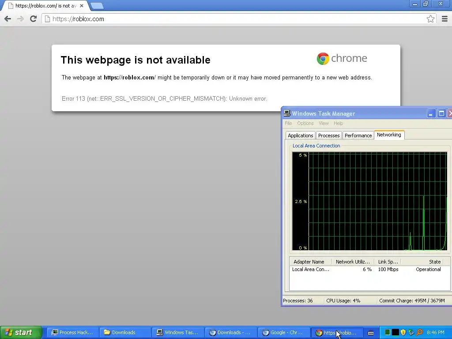452x339 pixels.
Task: Click the orange magnifier tray icon
Action: (419, 332)
